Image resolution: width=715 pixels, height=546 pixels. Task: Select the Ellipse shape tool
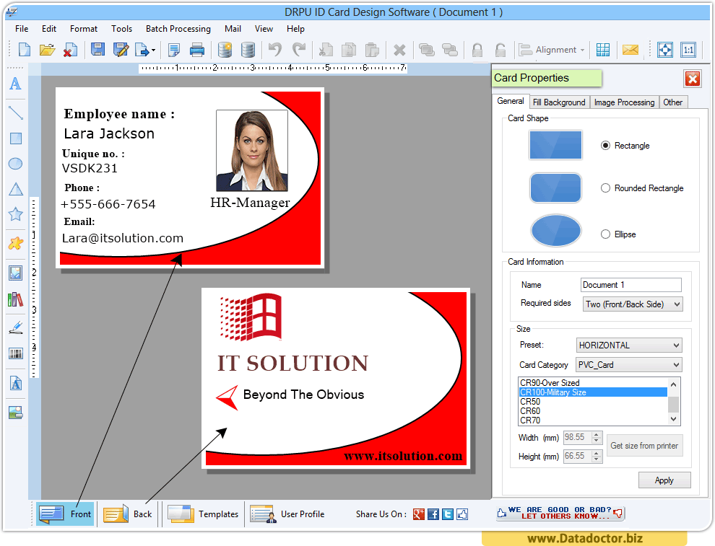click(15, 164)
